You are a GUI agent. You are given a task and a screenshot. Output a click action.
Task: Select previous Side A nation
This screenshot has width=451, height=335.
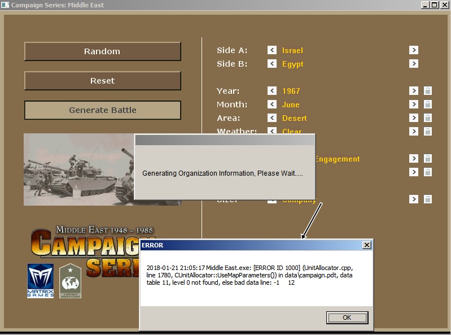click(272, 50)
